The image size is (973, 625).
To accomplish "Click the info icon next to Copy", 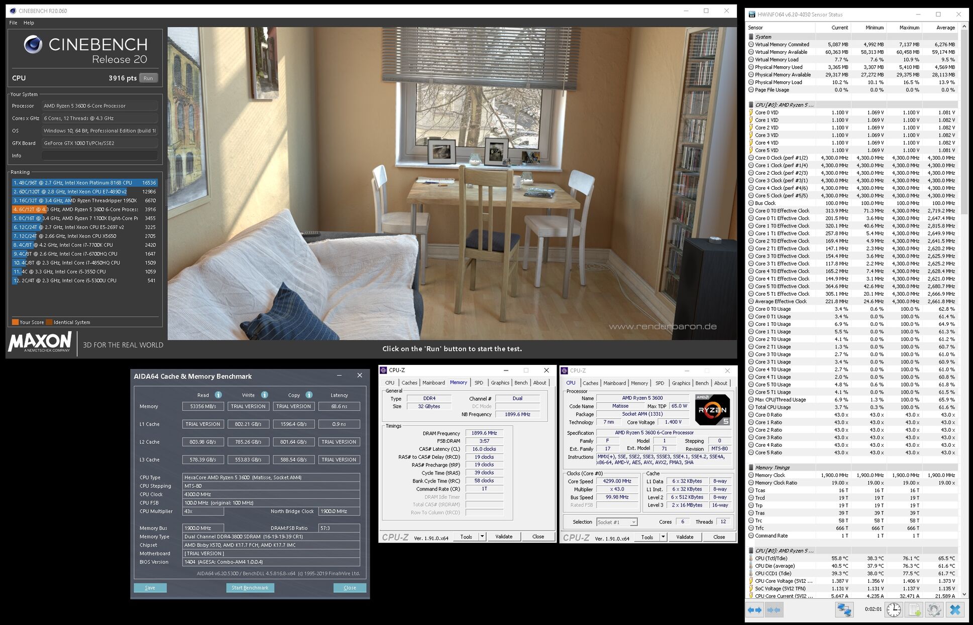I will coord(309,395).
